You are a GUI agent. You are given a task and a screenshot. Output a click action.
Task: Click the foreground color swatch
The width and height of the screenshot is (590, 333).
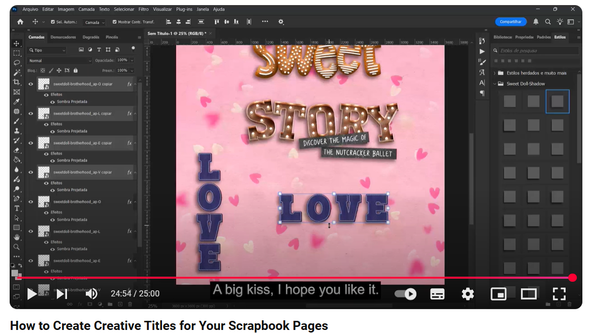coord(15,273)
